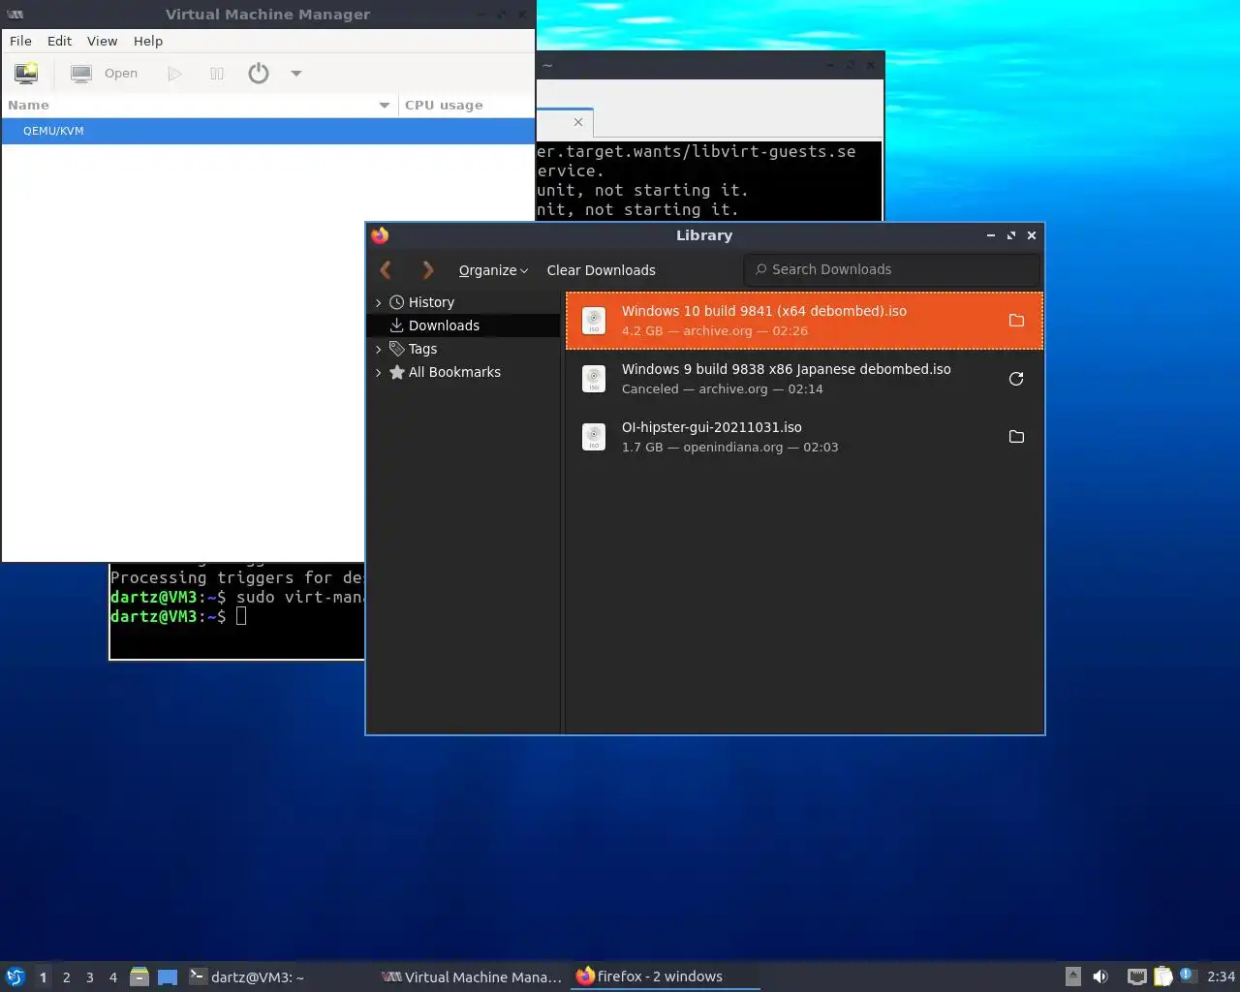Click the OI-hipster-gui iso file icon
The image size is (1240, 992).
tap(594, 437)
